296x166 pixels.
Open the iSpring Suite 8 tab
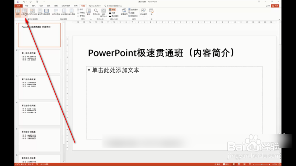(95, 6)
